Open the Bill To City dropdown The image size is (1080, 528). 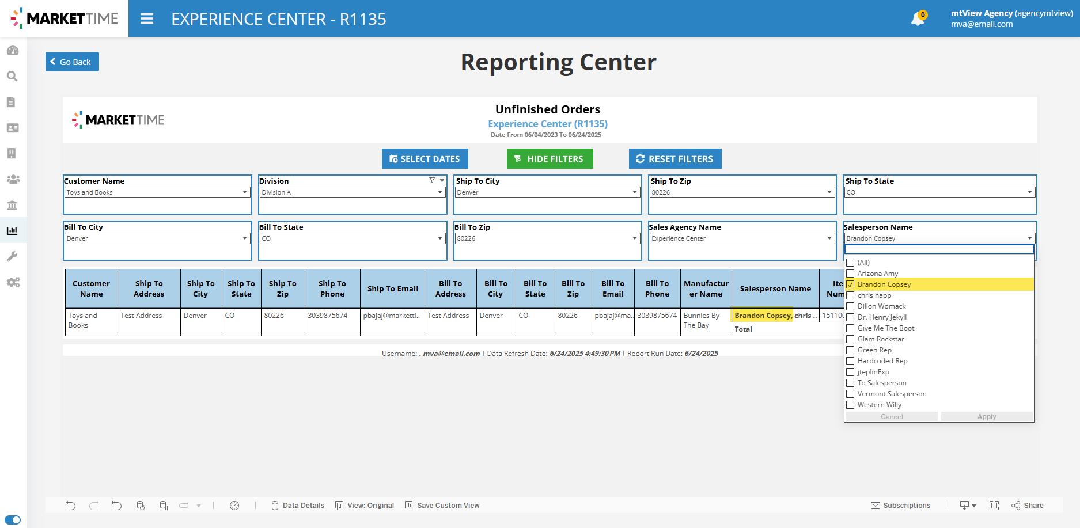point(157,238)
